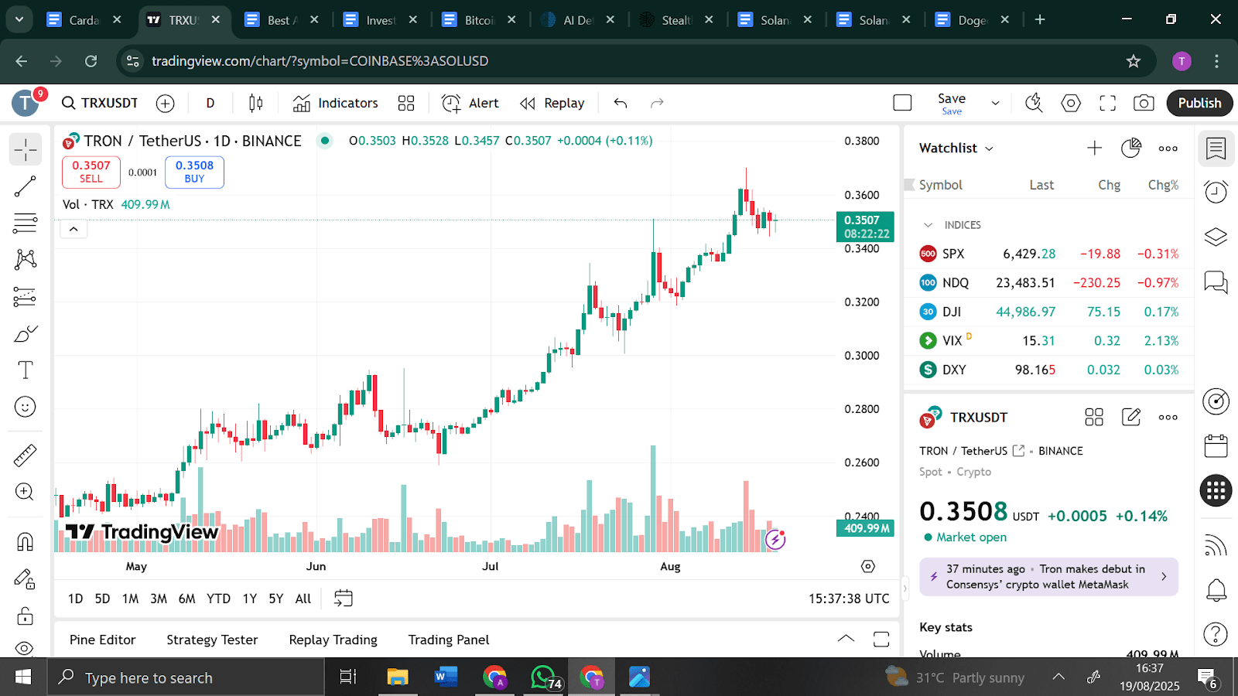Screen dimensions: 1238x696
Task: Open the Watchlist name dropdown
Action: click(x=956, y=148)
